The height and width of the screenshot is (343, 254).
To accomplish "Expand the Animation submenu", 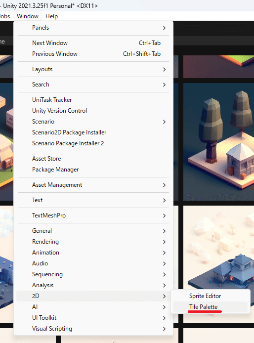I will click(x=93, y=253).
